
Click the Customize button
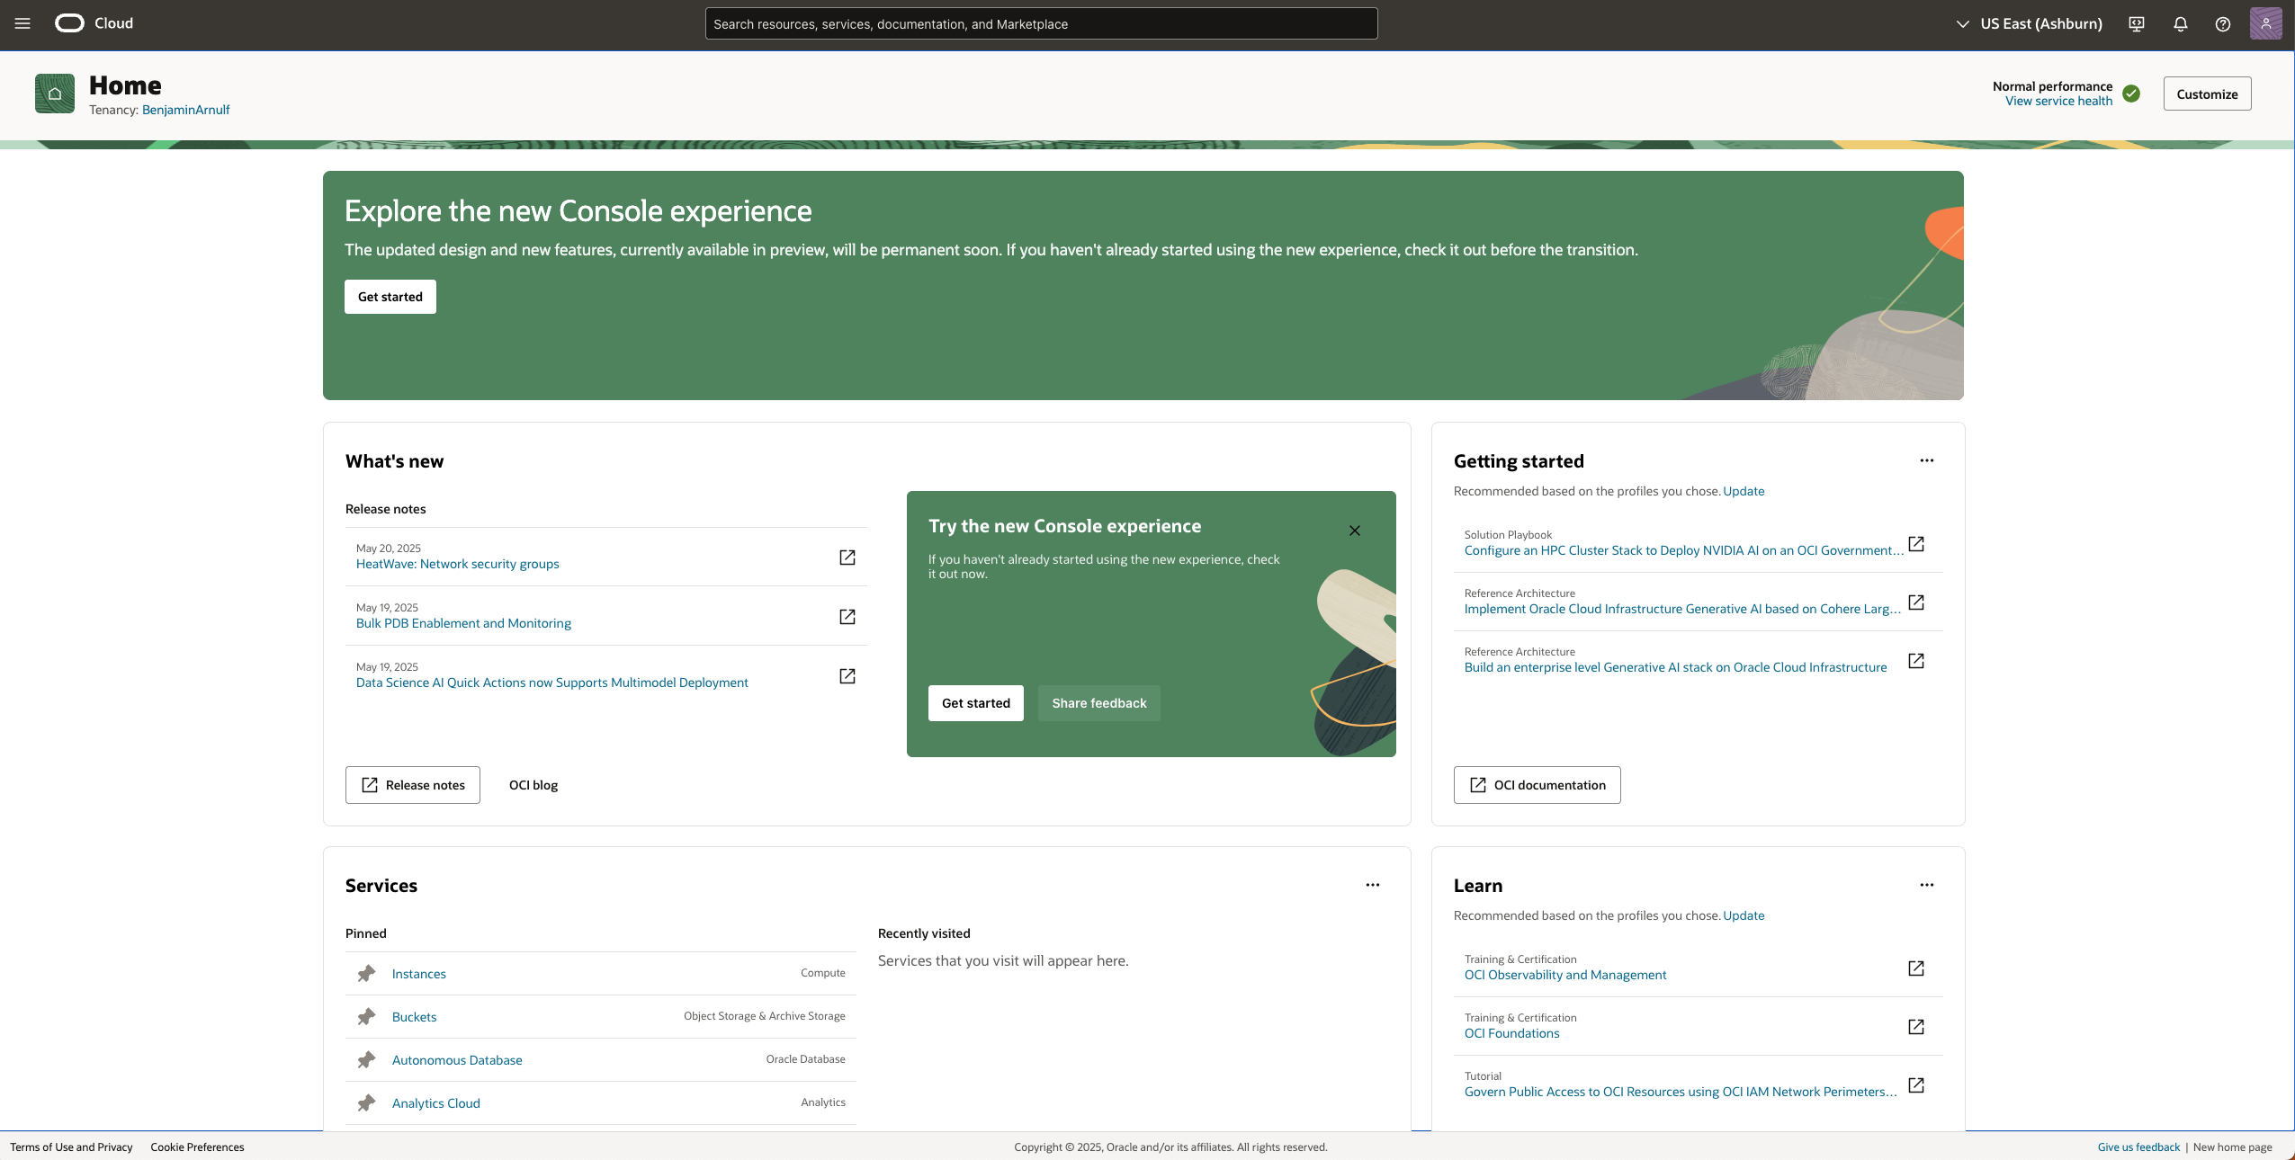click(x=2207, y=94)
